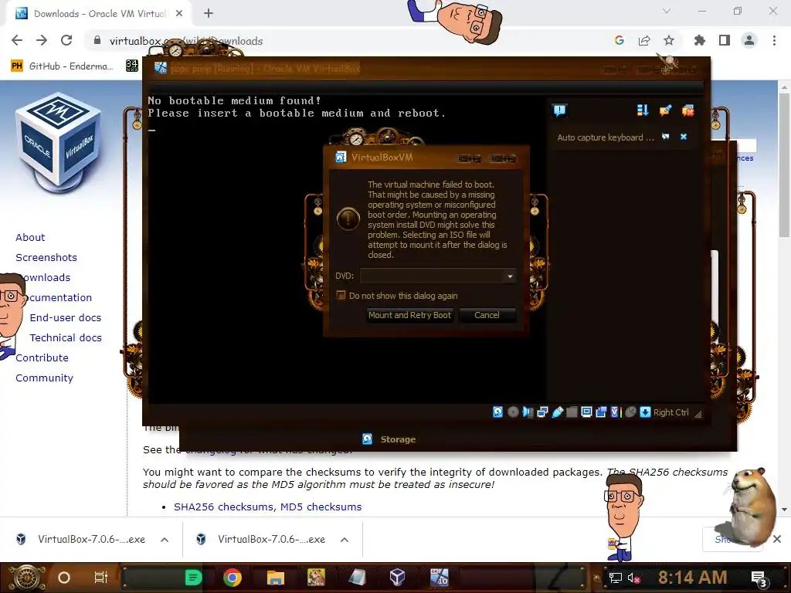
Task: Click Chrome forward navigation arrow
Action: [42, 40]
